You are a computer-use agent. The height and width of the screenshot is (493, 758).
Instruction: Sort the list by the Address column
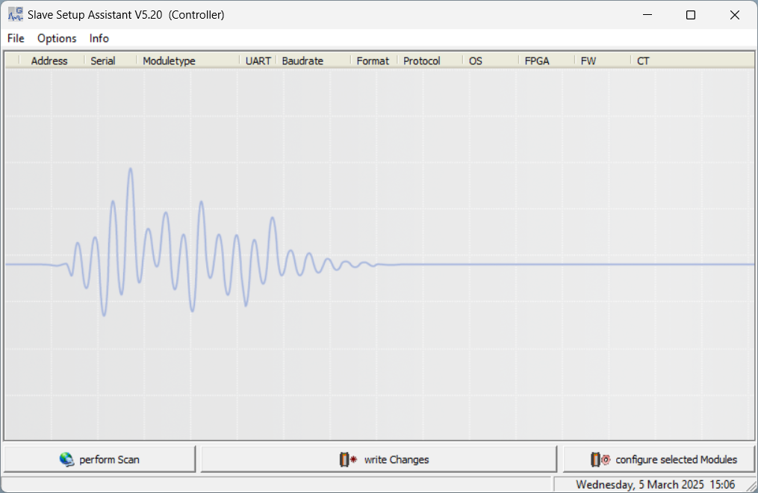pyautogui.click(x=49, y=61)
